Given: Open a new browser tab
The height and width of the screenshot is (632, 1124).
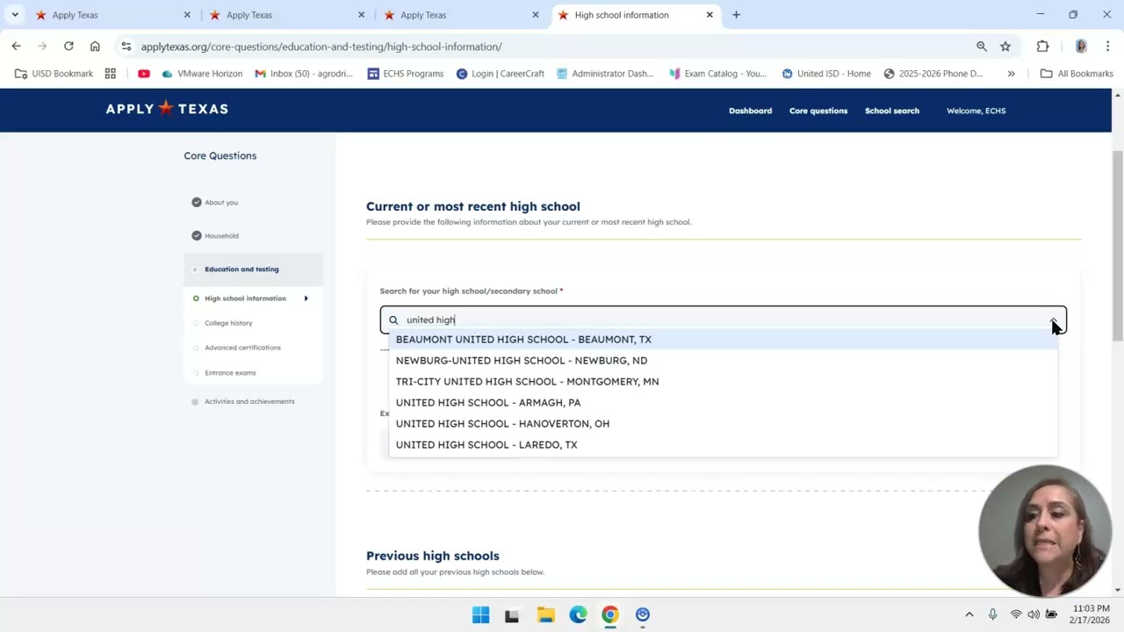Looking at the screenshot, I should 736,15.
